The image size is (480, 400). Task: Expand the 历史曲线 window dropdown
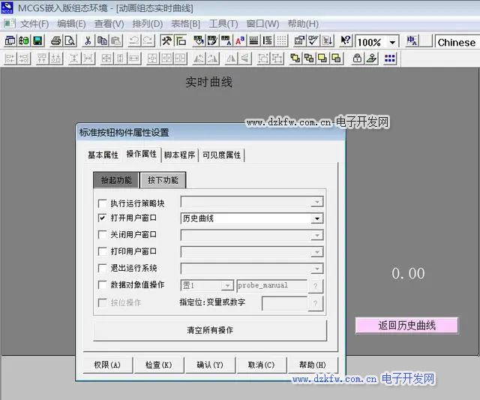pyautogui.click(x=318, y=218)
